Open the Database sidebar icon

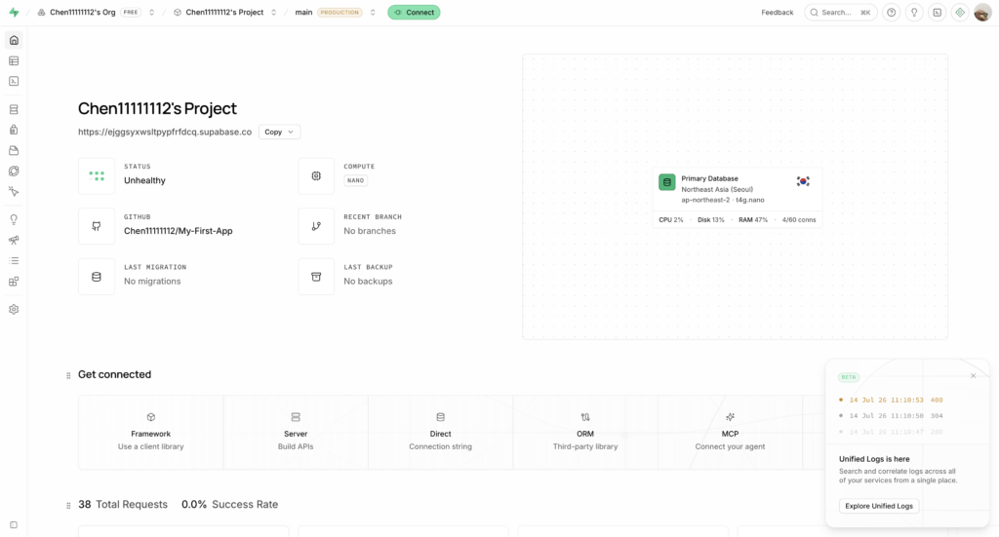[14, 109]
